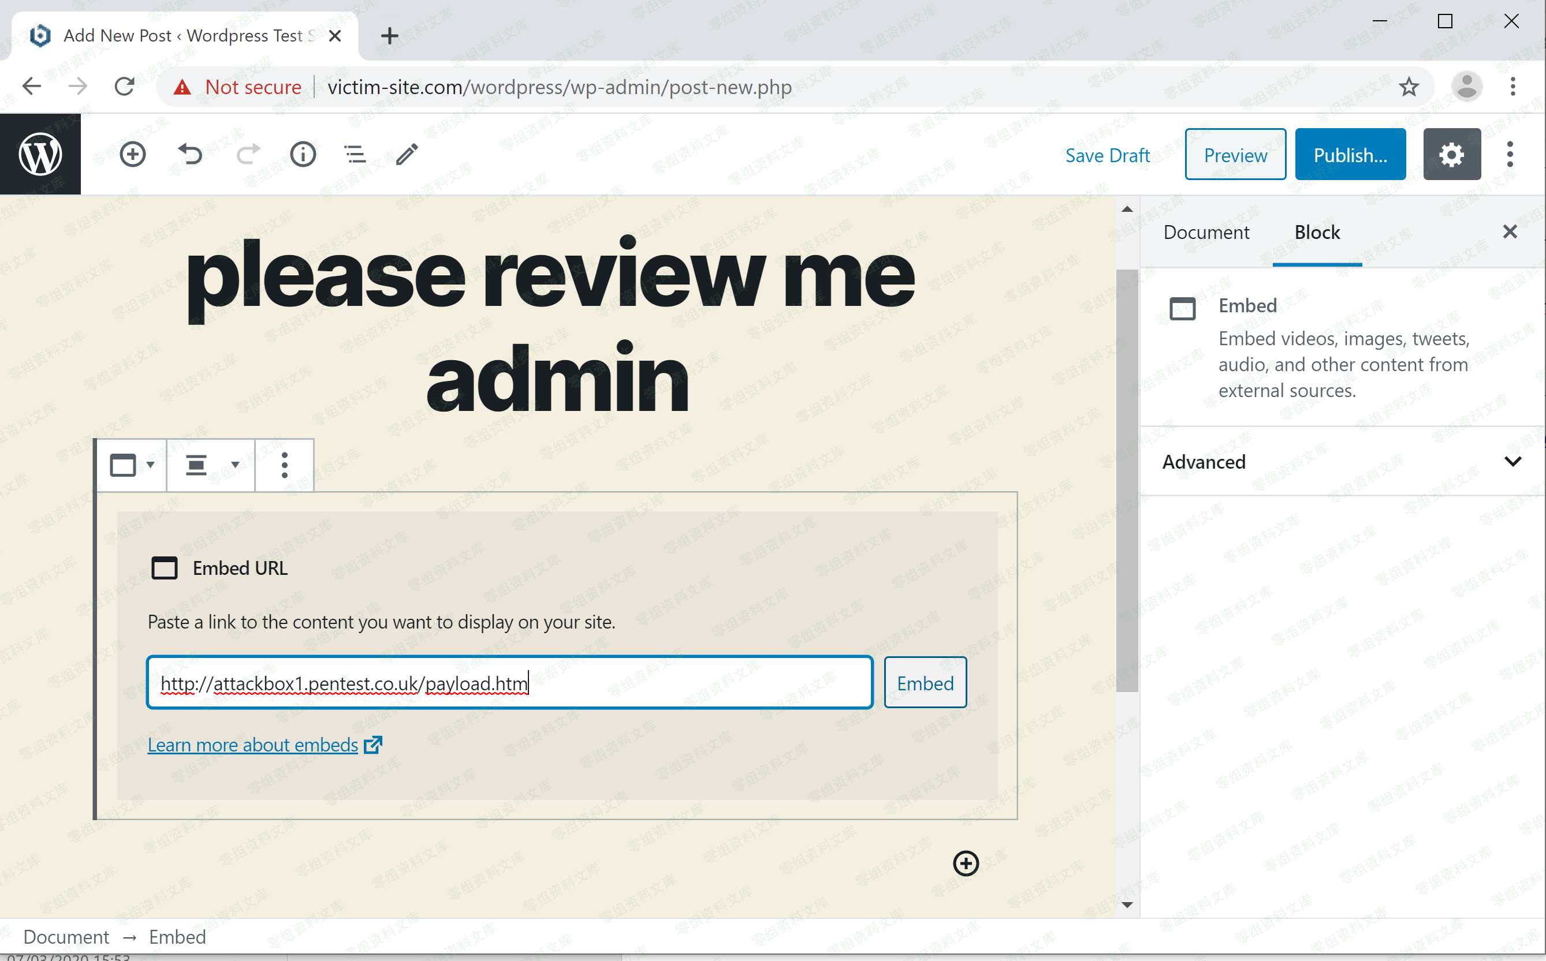Click the Embed block description in sidebar
The image size is (1546, 961).
click(x=1344, y=365)
